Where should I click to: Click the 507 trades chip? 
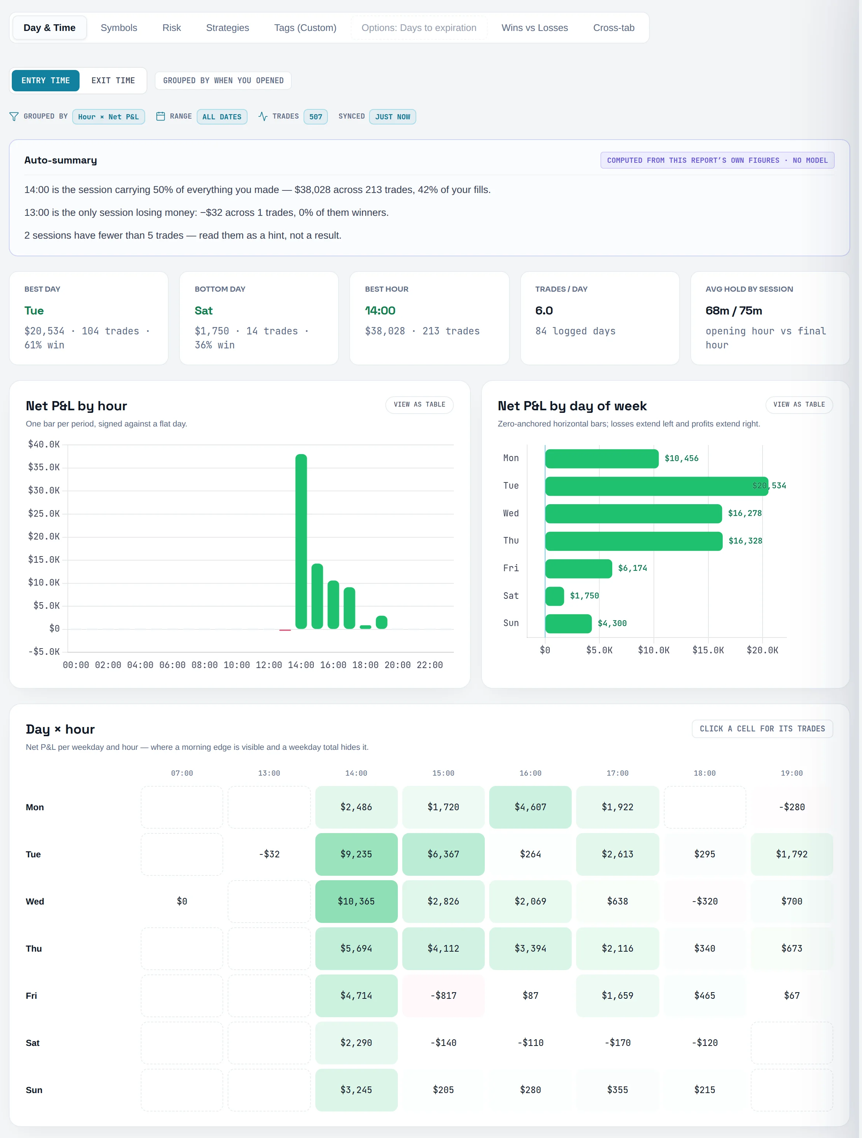tap(315, 117)
